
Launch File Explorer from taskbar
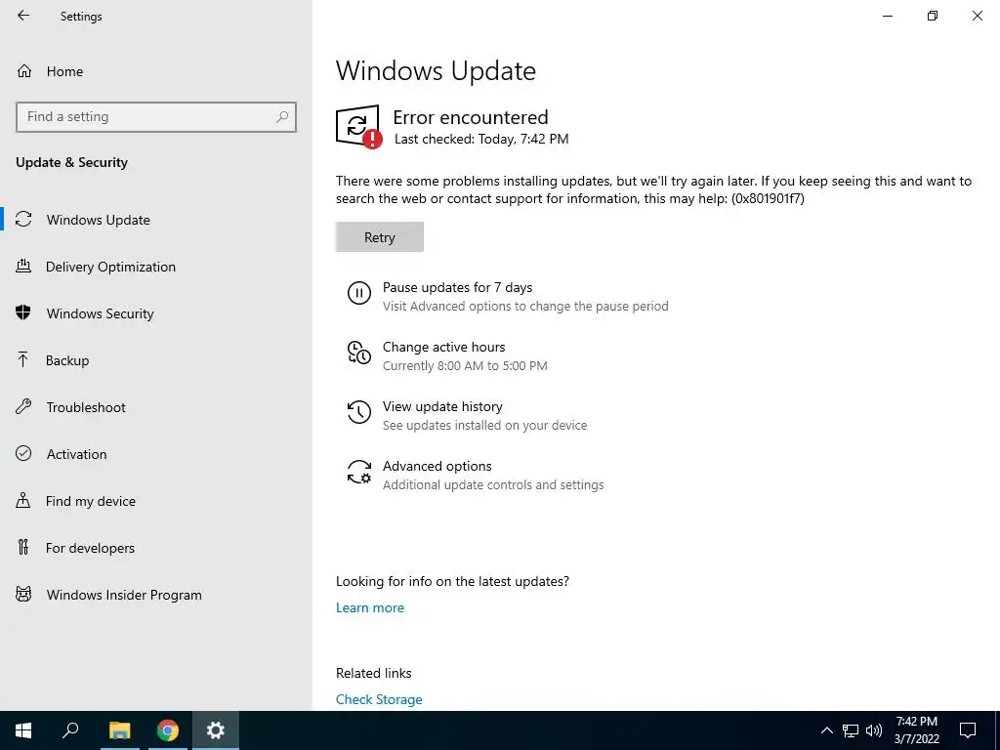119,730
